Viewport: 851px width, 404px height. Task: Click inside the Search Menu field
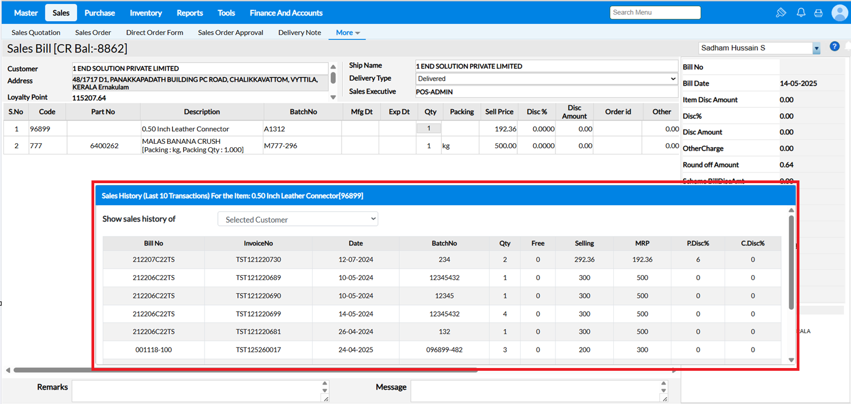click(655, 12)
